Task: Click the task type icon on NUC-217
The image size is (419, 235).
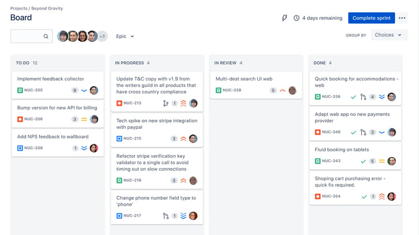Action: click(x=119, y=216)
